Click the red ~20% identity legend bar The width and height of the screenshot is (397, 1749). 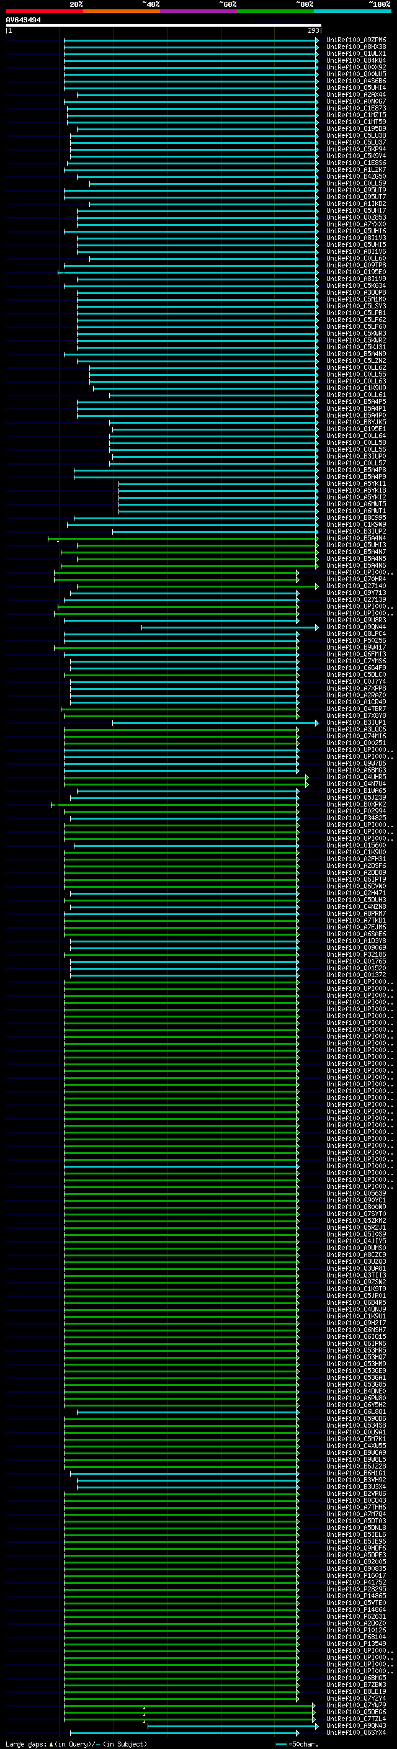(44, 12)
